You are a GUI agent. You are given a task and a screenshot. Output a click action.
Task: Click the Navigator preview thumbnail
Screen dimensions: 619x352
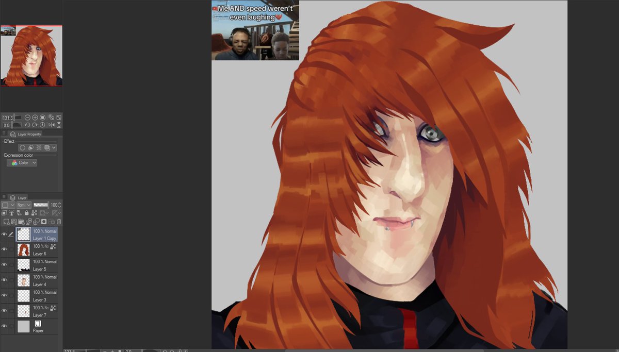(31, 55)
